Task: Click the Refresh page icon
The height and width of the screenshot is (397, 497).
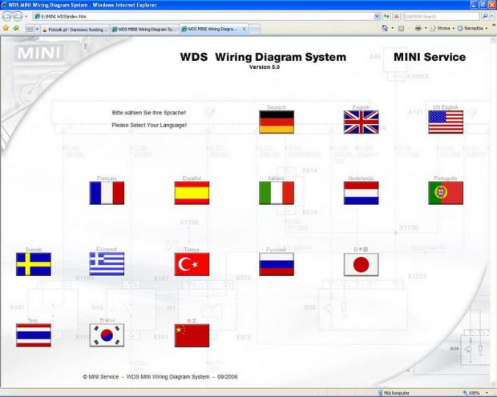Action: (x=386, y=16)
